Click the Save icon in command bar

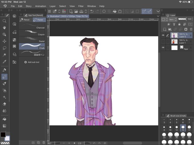pos(81,11)
